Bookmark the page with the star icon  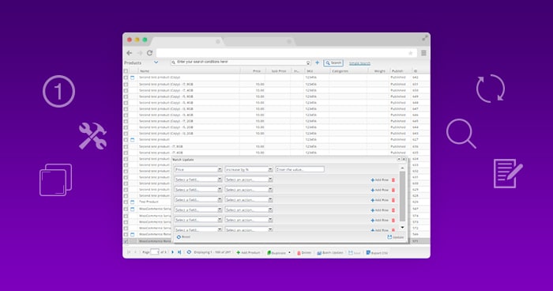point(411,53)
